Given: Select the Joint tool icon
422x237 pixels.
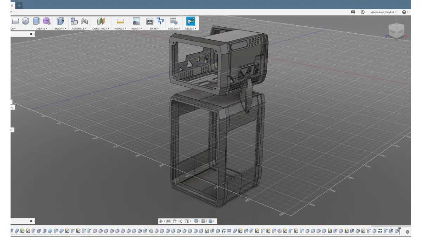Looking at the screenshot, I should [84, 21].
